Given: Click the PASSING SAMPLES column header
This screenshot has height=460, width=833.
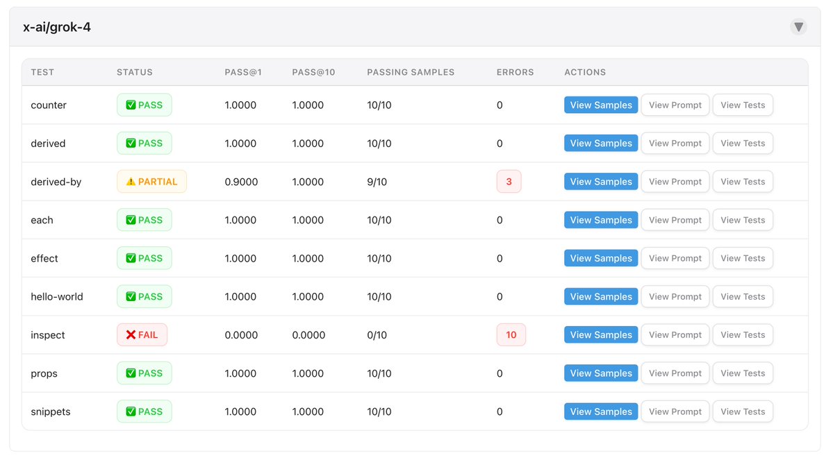Looking at the screenshot, I should point(411,72).
